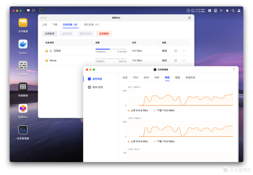The image size is (253, 175).
Task: Click 上传 910.8 KB/s legend under LAN1 chart
Action: coord(138,141)
